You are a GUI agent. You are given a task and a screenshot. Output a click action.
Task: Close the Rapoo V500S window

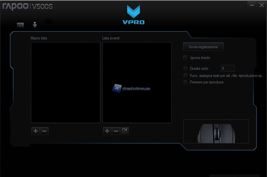(261, 5)
